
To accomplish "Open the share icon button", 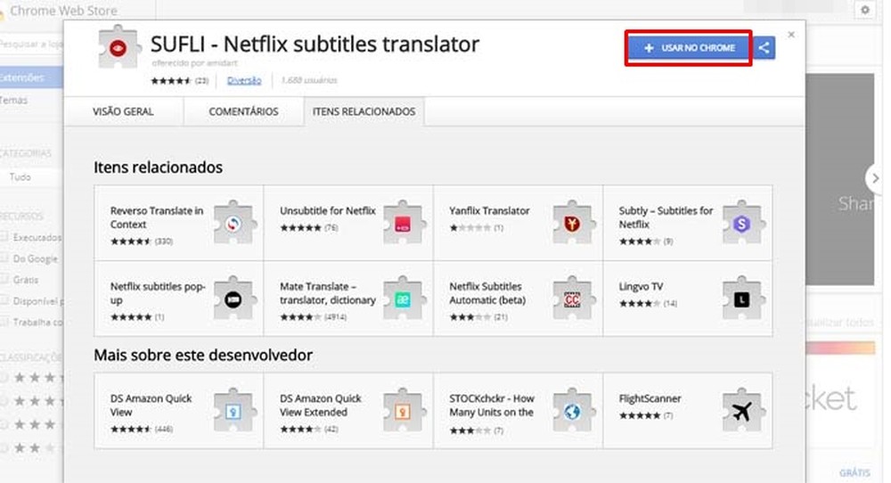I will tap(764, 48).
